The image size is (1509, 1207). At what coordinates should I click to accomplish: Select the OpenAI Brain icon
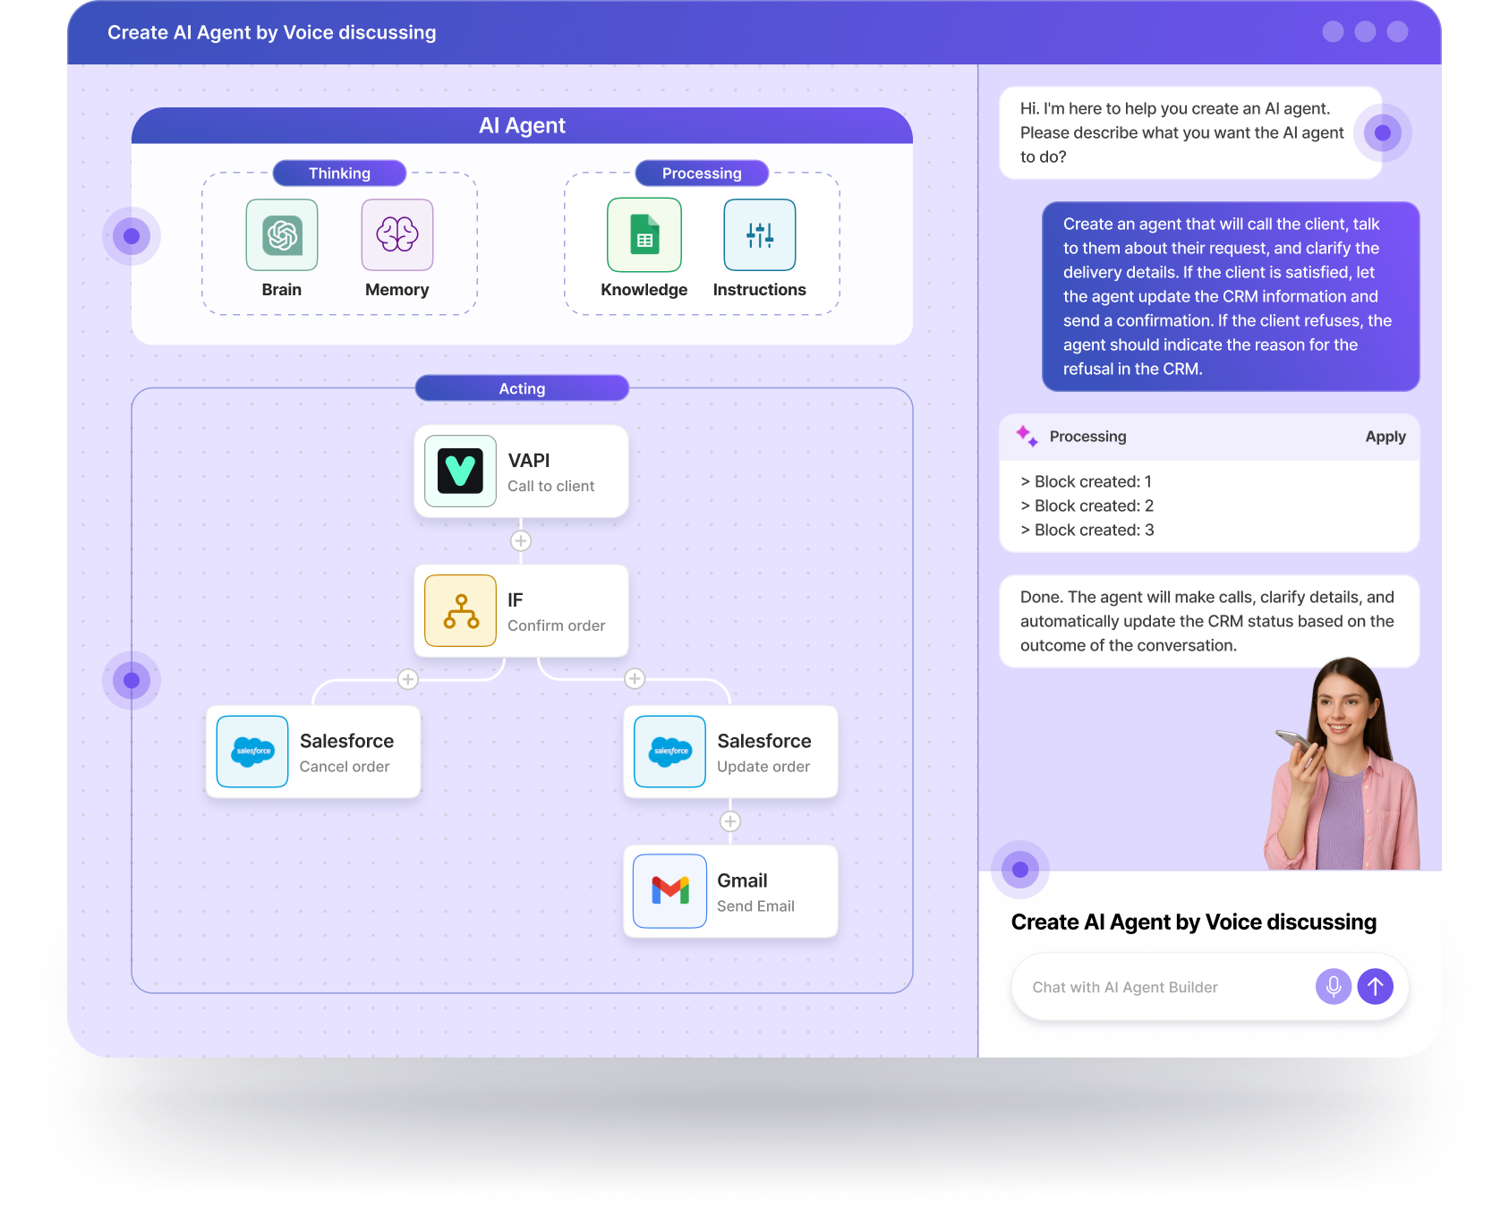coord(281,235)
